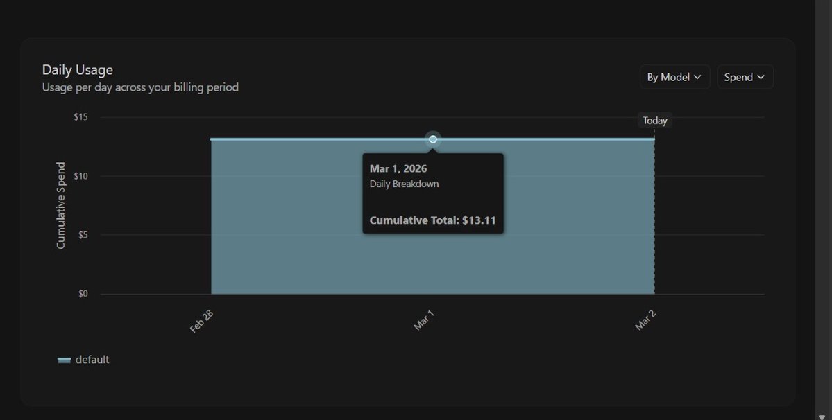This screenshot has width=832, height=420.
Task: Click the Mar 2 axis label
Action: pos(645,321)
